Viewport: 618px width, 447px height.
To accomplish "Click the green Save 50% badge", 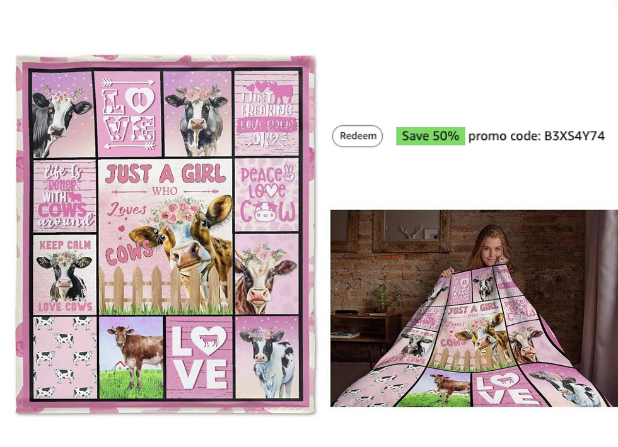I will point(430,136).
